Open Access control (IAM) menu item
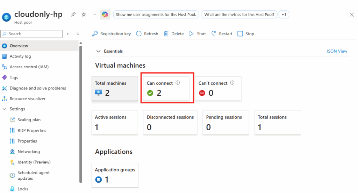Screen dimensions: 358x193 click(x=29, y=67)
